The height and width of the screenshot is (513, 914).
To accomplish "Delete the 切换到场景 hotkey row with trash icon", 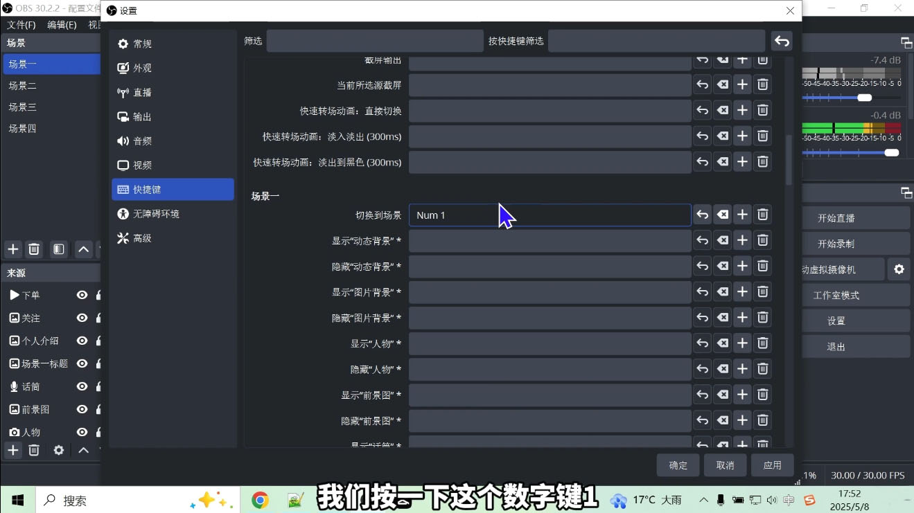I will pyautogui.click(x=762, y=215).
